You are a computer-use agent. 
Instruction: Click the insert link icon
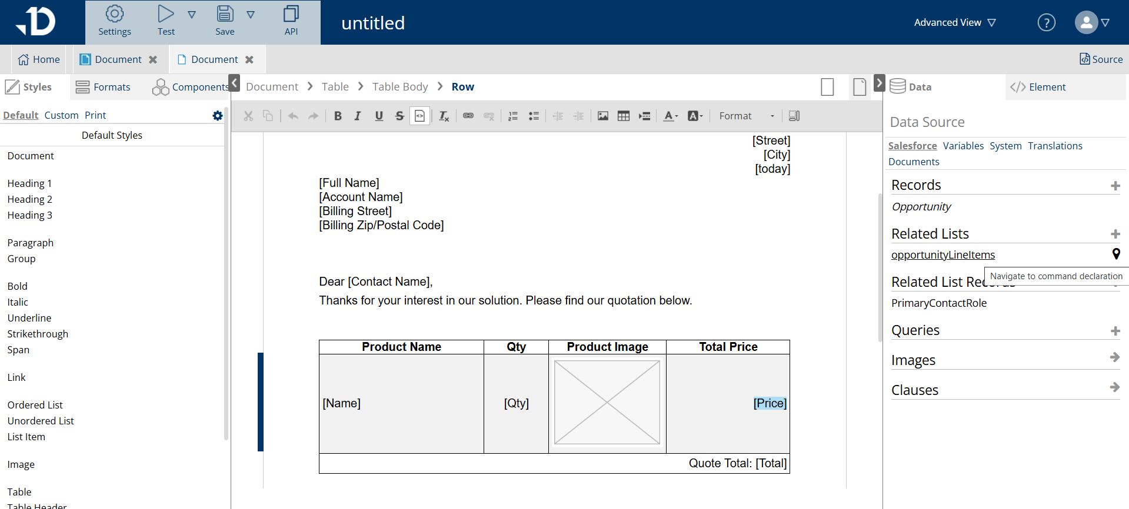pos(468,116)
